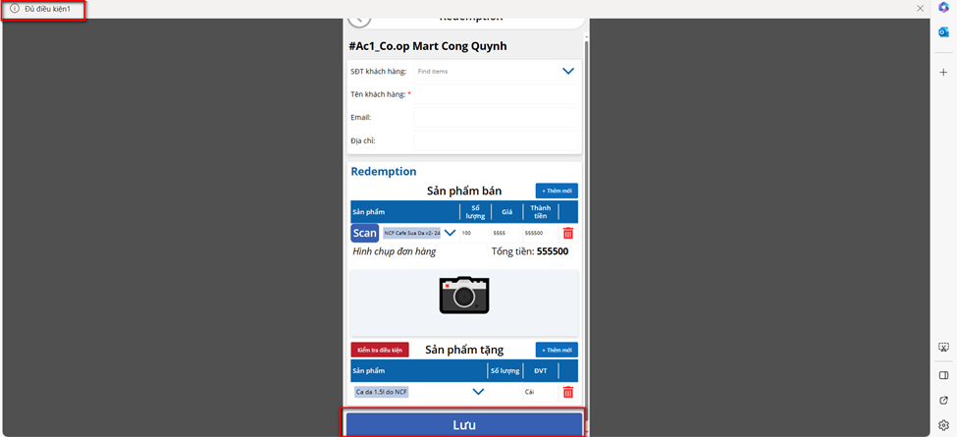Click the Đủ điều kiện1 notification text

pos(48,9)
